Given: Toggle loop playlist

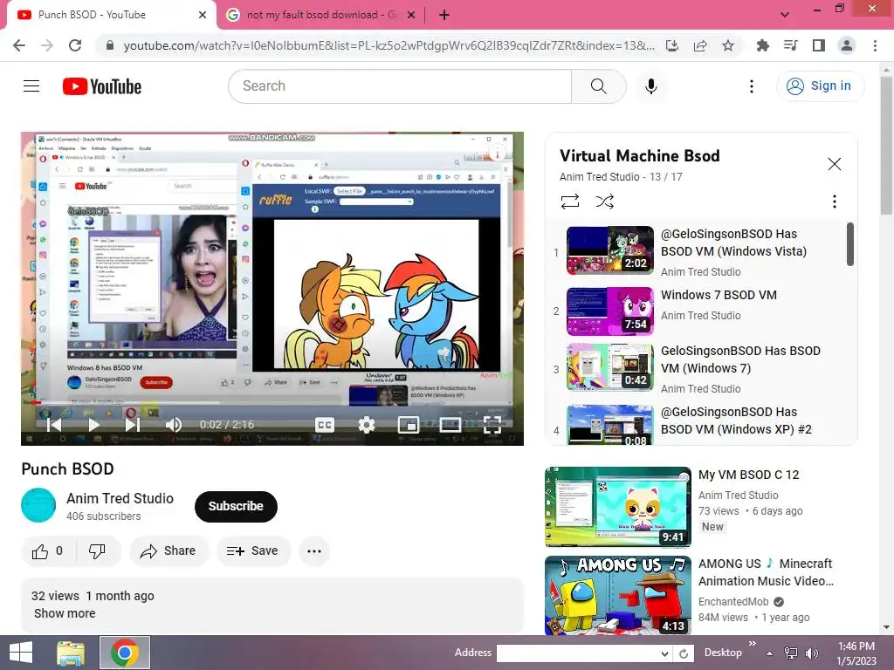Looking at the screenshot, I should [569, 202].
